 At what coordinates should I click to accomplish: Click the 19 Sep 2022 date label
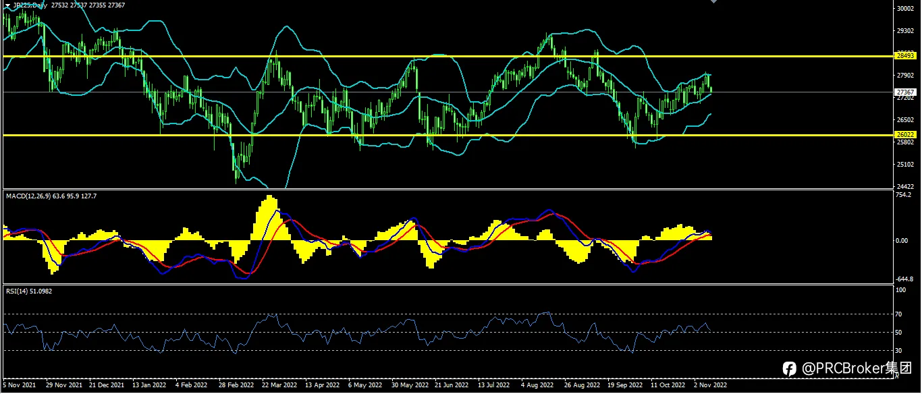click(624, 385)
